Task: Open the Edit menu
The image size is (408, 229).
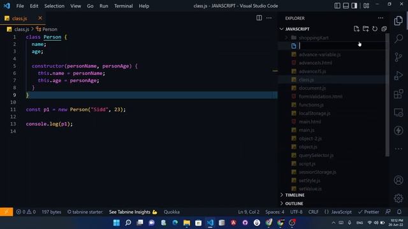Action: coord(34,6)
